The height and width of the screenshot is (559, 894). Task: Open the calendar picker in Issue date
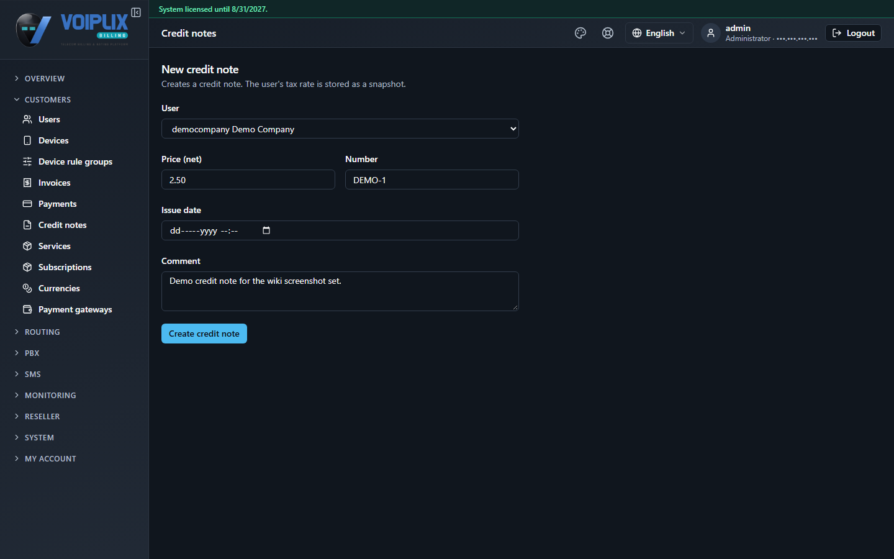point(266,230)
